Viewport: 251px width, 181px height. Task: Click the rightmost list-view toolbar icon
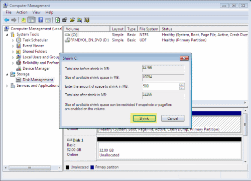click(87, 20)
